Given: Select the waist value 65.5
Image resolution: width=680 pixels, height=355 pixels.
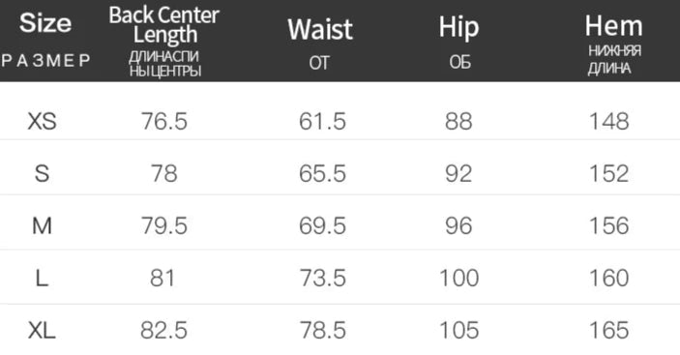Looking at the screenshot, I should coord(323,173).
